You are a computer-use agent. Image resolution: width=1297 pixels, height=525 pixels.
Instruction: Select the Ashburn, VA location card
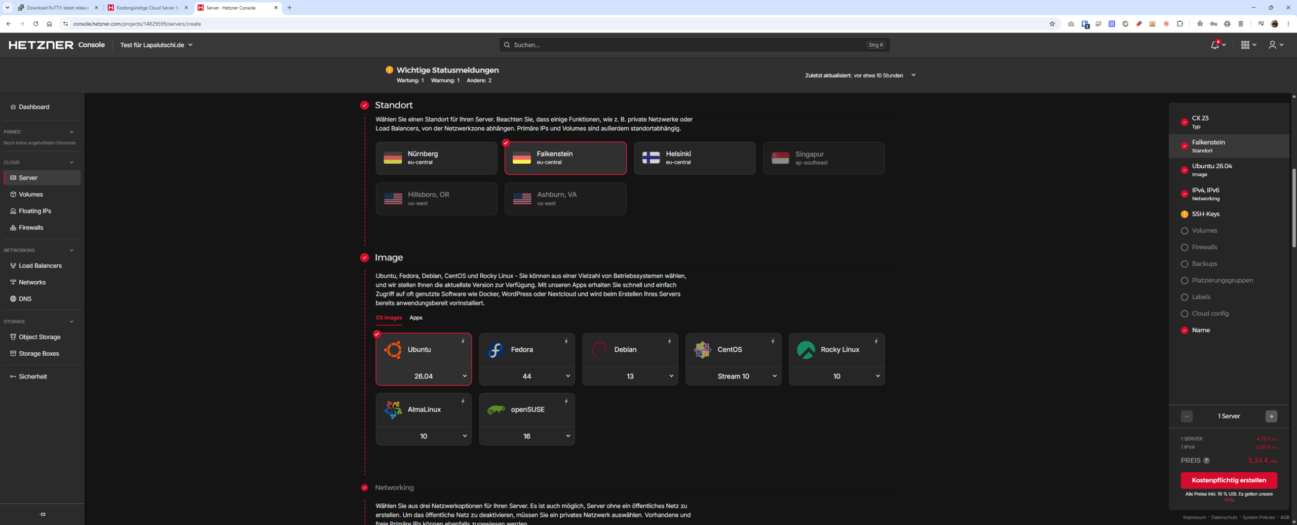tap(565, 199)
